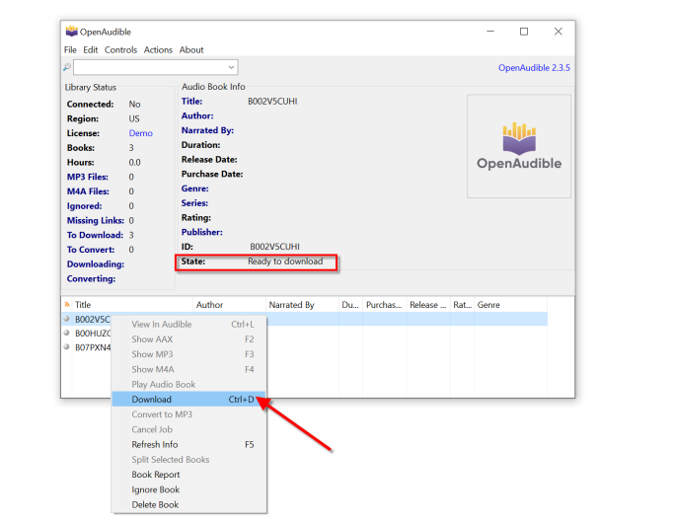Click the Ignored status link
This screenshot has width=676, height=523.
point(85,206)
